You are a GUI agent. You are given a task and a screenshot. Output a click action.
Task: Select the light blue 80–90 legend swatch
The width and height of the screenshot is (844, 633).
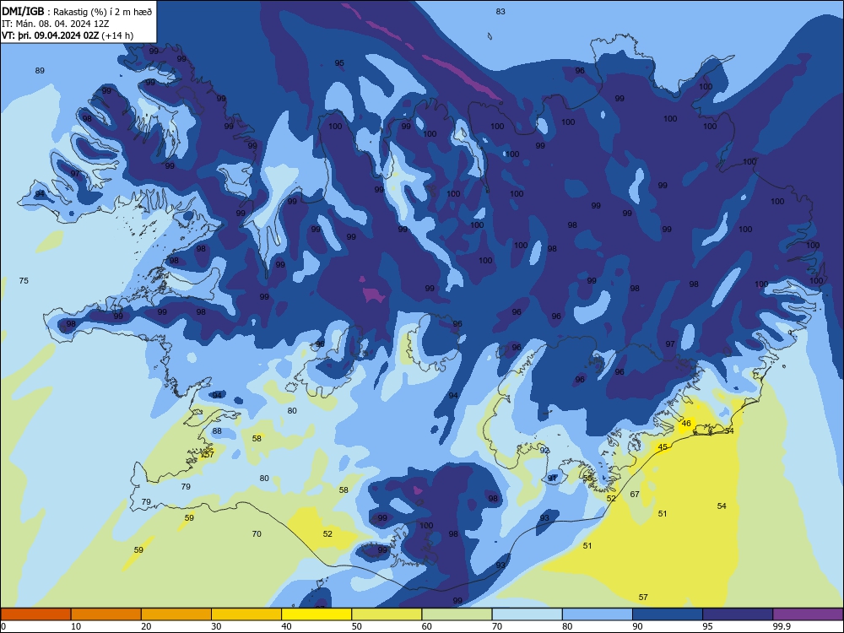(598, 614)
